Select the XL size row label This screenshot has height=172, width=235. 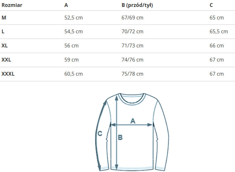(x=5, y=46)
